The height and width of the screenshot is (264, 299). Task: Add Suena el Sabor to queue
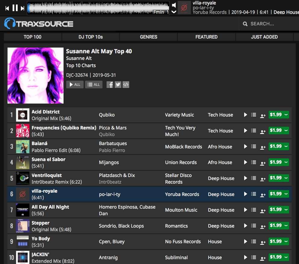pos(254,162)
